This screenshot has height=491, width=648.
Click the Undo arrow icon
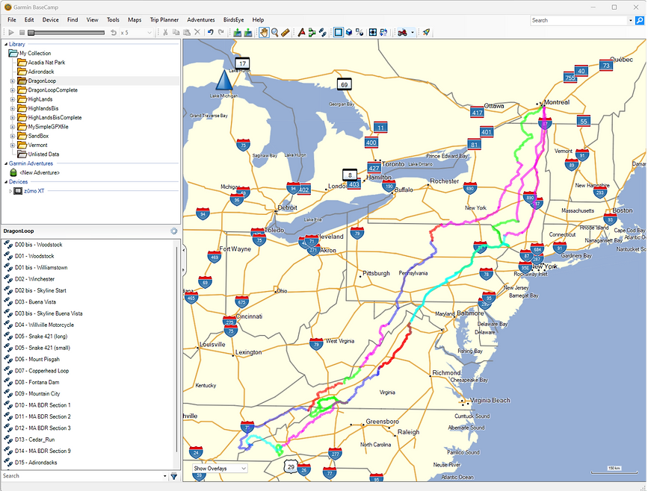[210, 32]
